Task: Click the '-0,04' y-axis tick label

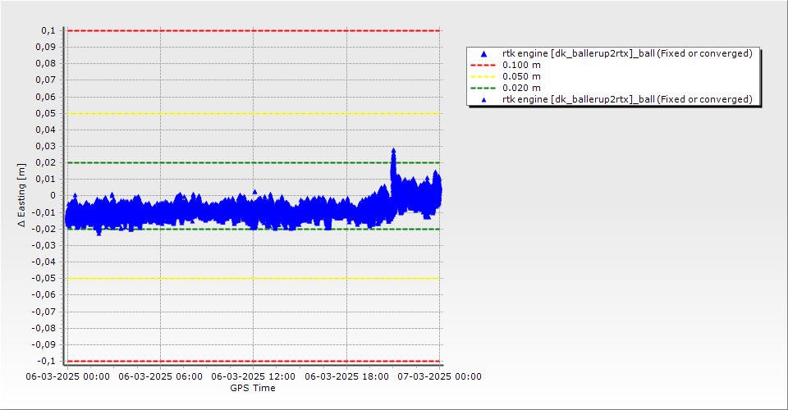Action: point(44,262)
